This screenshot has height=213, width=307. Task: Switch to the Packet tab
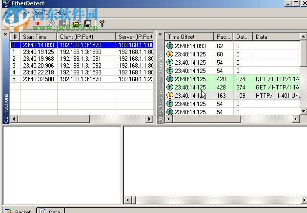click(19, 211)
